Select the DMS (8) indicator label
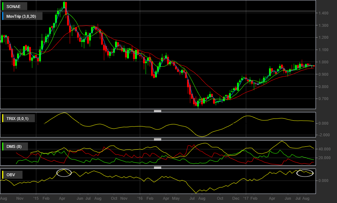 pos(14,146)
